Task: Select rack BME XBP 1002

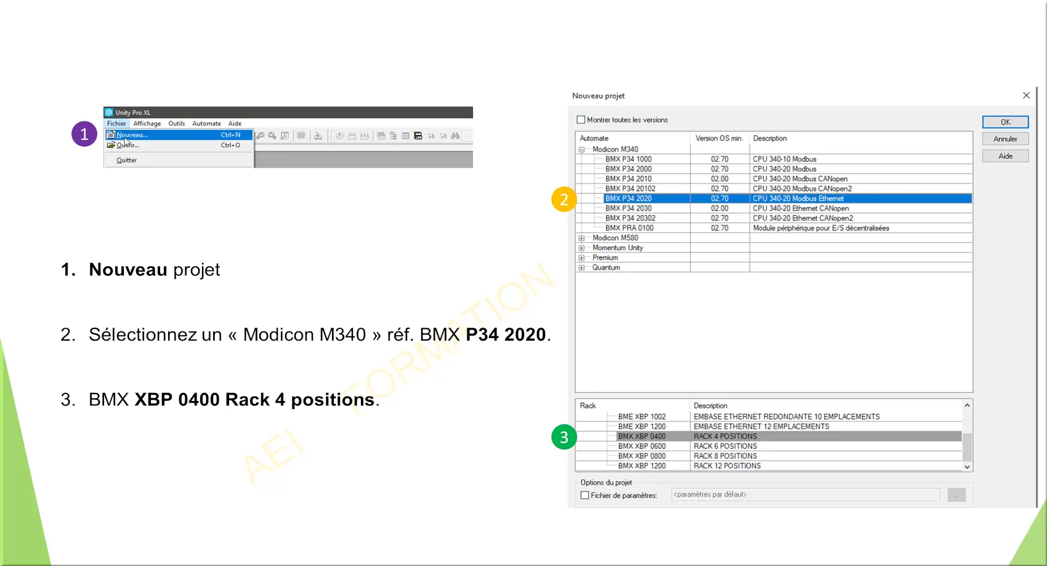Action: [x=642, y=417]
